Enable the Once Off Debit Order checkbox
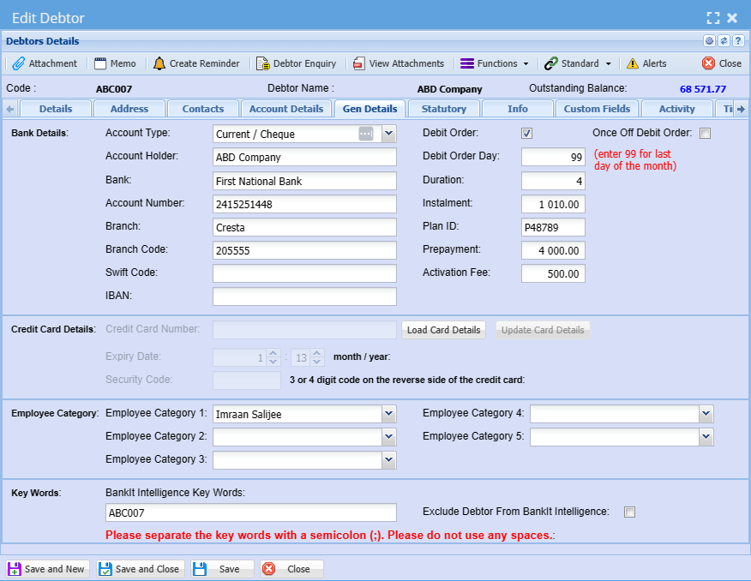This screenshot has width=751, height=581. pyautogui.click(x=705, y=134)
